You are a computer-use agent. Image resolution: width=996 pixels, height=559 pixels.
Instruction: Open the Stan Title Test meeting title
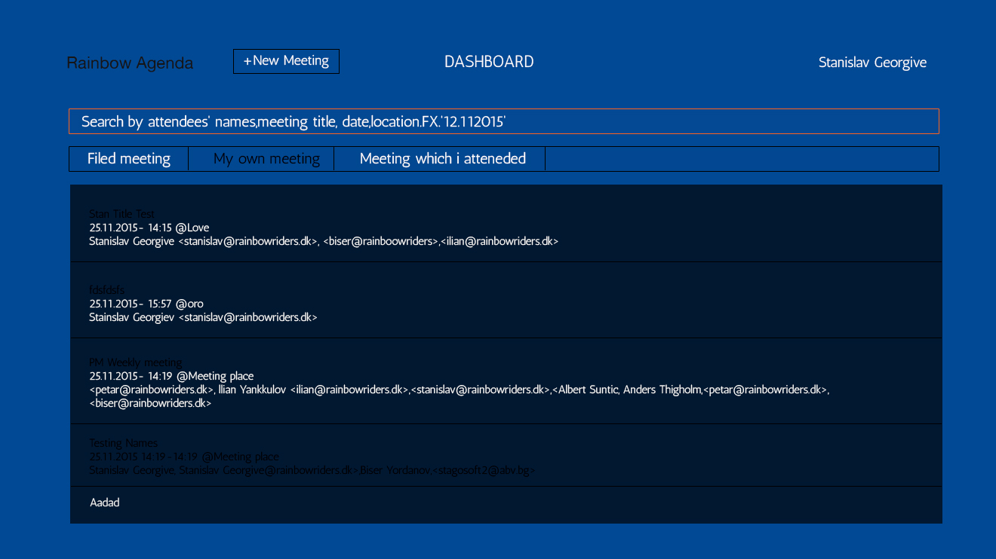click(122, 214)
